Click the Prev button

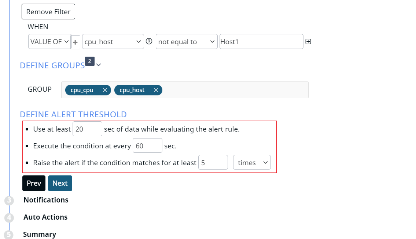[34, 183]
